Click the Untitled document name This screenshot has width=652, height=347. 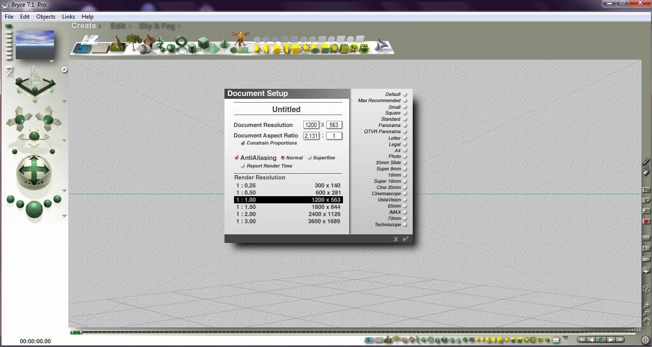(x=286, y=109)
